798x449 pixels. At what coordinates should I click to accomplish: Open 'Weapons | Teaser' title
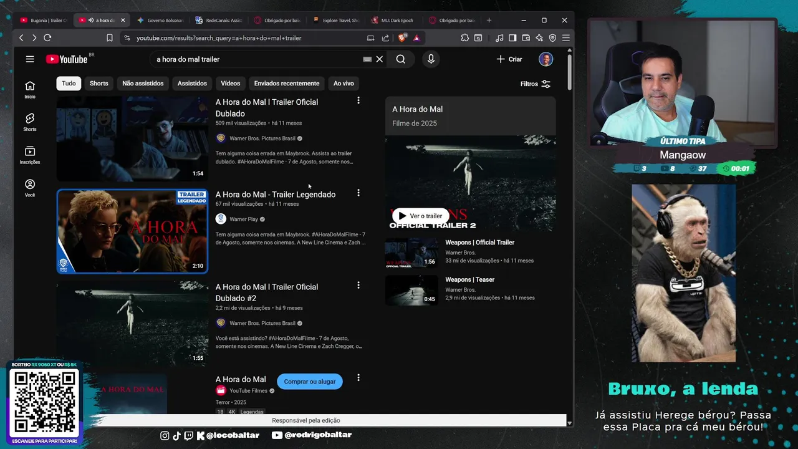469,280
